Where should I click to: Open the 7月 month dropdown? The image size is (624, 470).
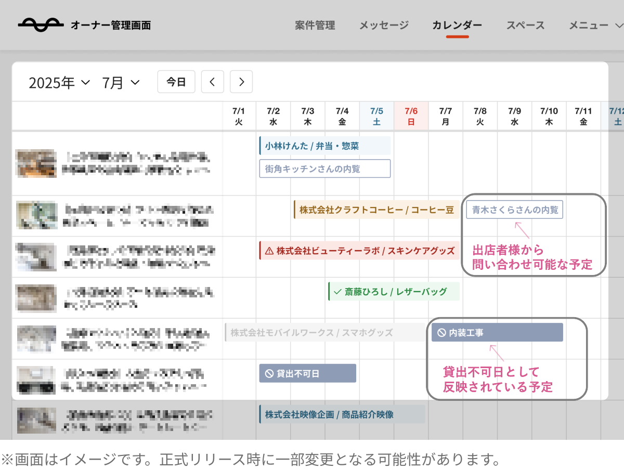(121, 83)
